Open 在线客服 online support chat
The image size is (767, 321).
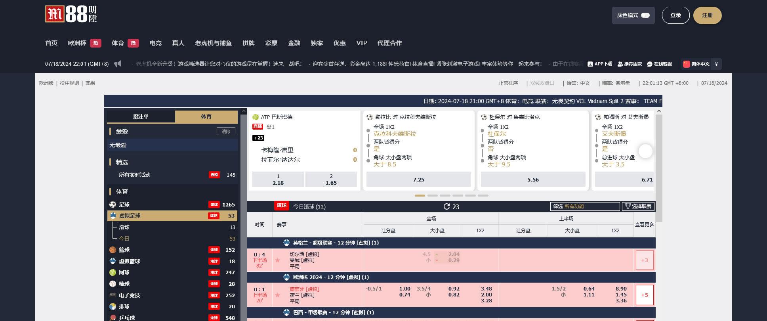[660, 64]
